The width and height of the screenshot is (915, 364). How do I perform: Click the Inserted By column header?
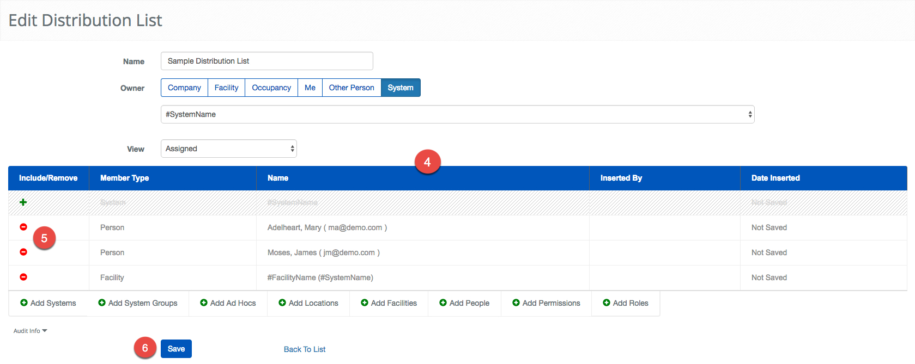pos(665,178)
